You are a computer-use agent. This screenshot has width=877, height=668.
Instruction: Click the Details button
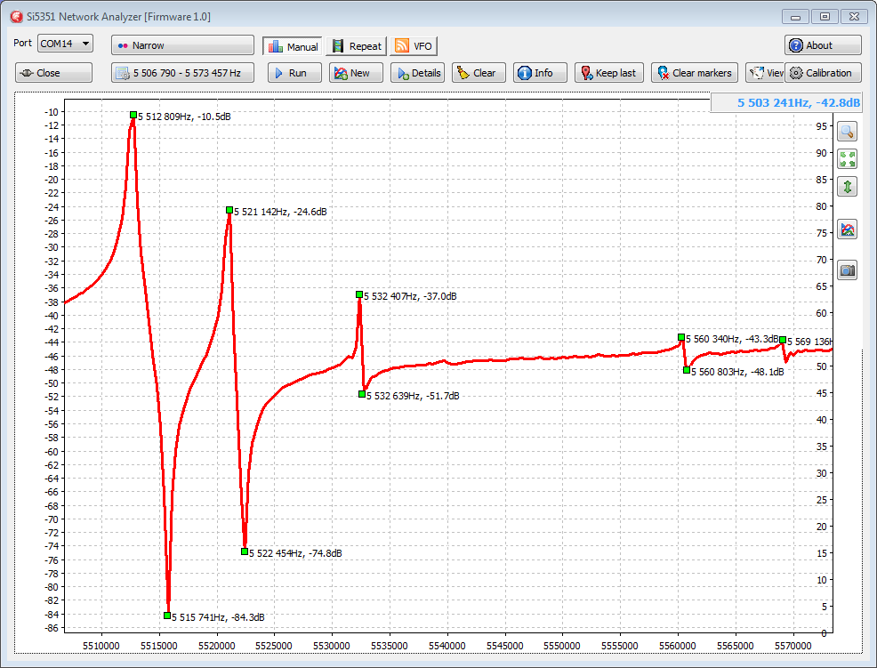(417, 73)
